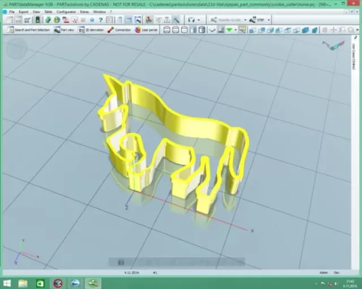Click the zoom window icon near the toolbar end
The height and width of the screenshot is (289, 362).
(x=351, y=30)
